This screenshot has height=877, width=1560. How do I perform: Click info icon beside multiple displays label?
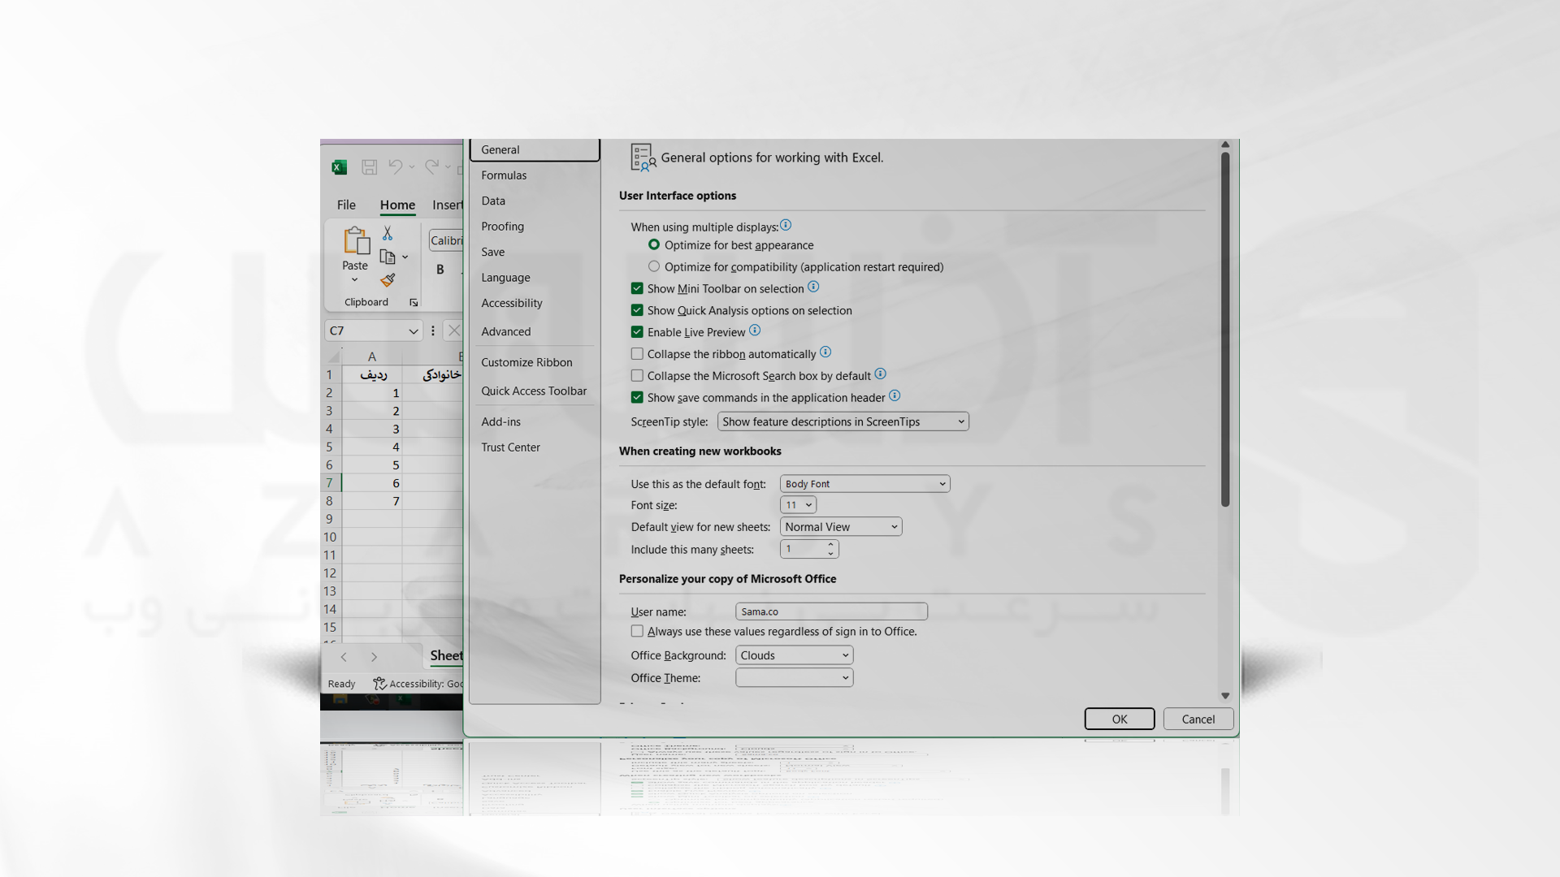click(786, 226)
